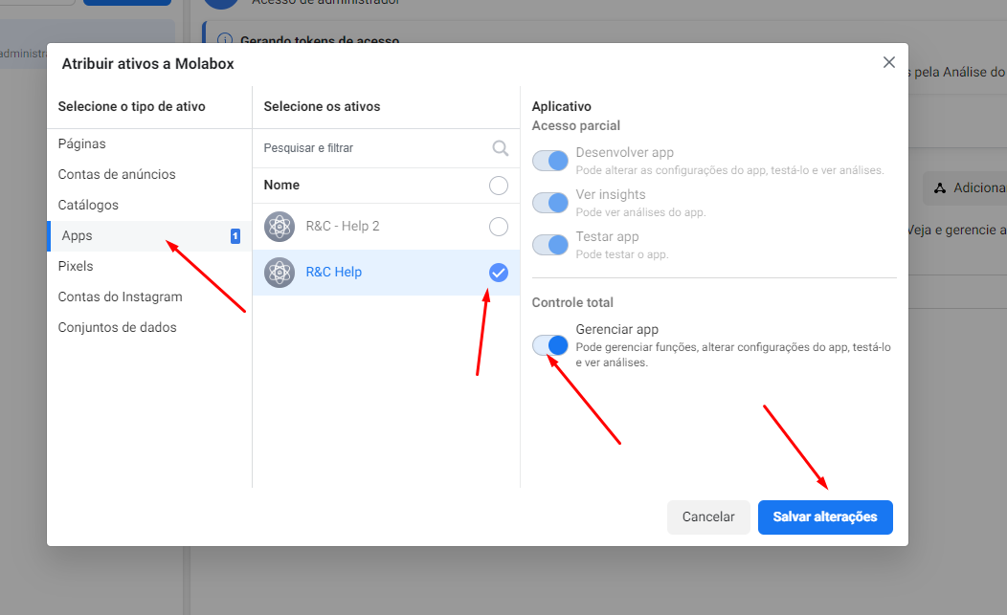Screen dimensions: 1007x615
Task: Select Pixels asset type
Action: [75, 266]
